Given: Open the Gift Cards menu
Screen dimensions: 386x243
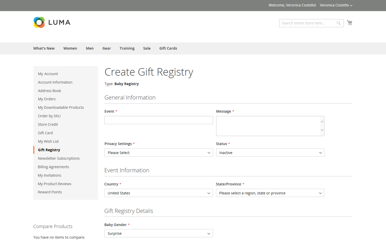Looking at the screenshot, I should tap(168, 48).
